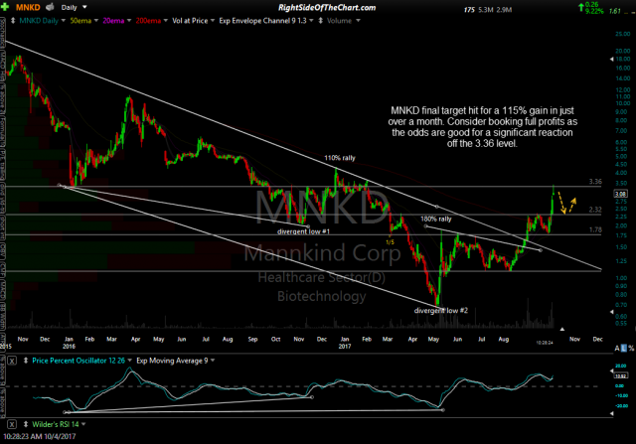Click the price axis arrow marker near 18.00
The width and height of the screenshot is (636, 444).
(x=612, y=60)
